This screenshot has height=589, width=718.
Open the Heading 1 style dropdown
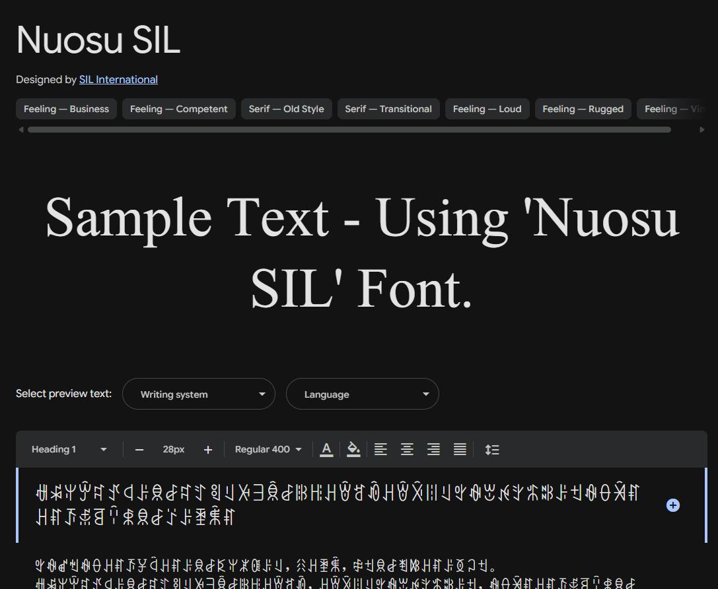(69, 450)
